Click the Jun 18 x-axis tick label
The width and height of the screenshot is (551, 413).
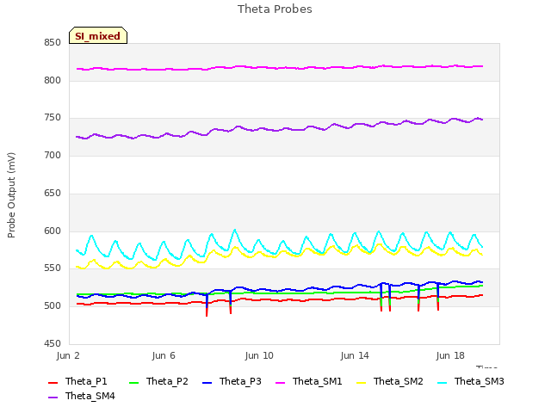[450, 355]
